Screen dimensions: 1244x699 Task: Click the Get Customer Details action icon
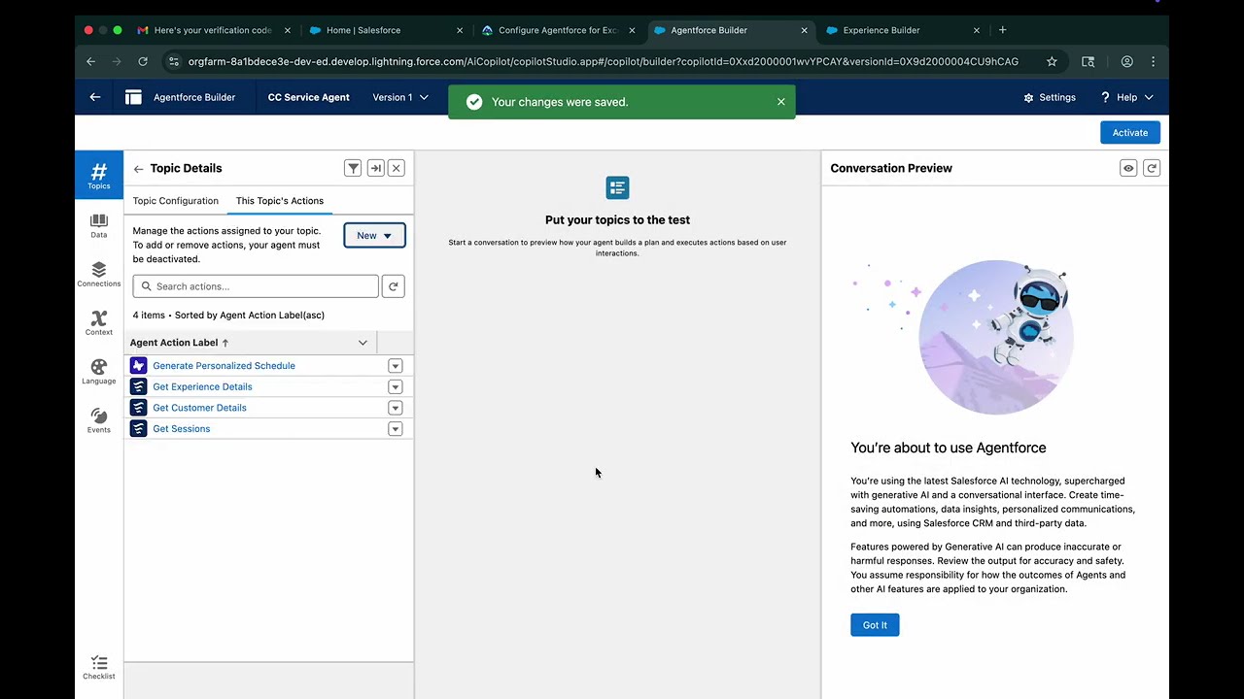coord(139,408)
